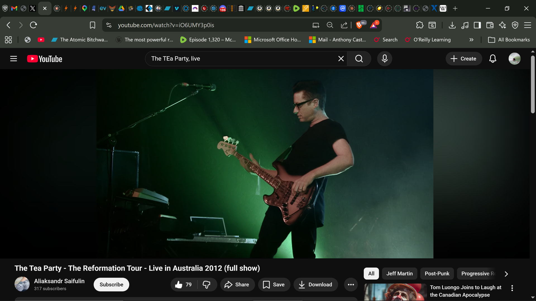536x301 pixels.
Task: Show next filter chips with arrow
Action: [506, 274]
